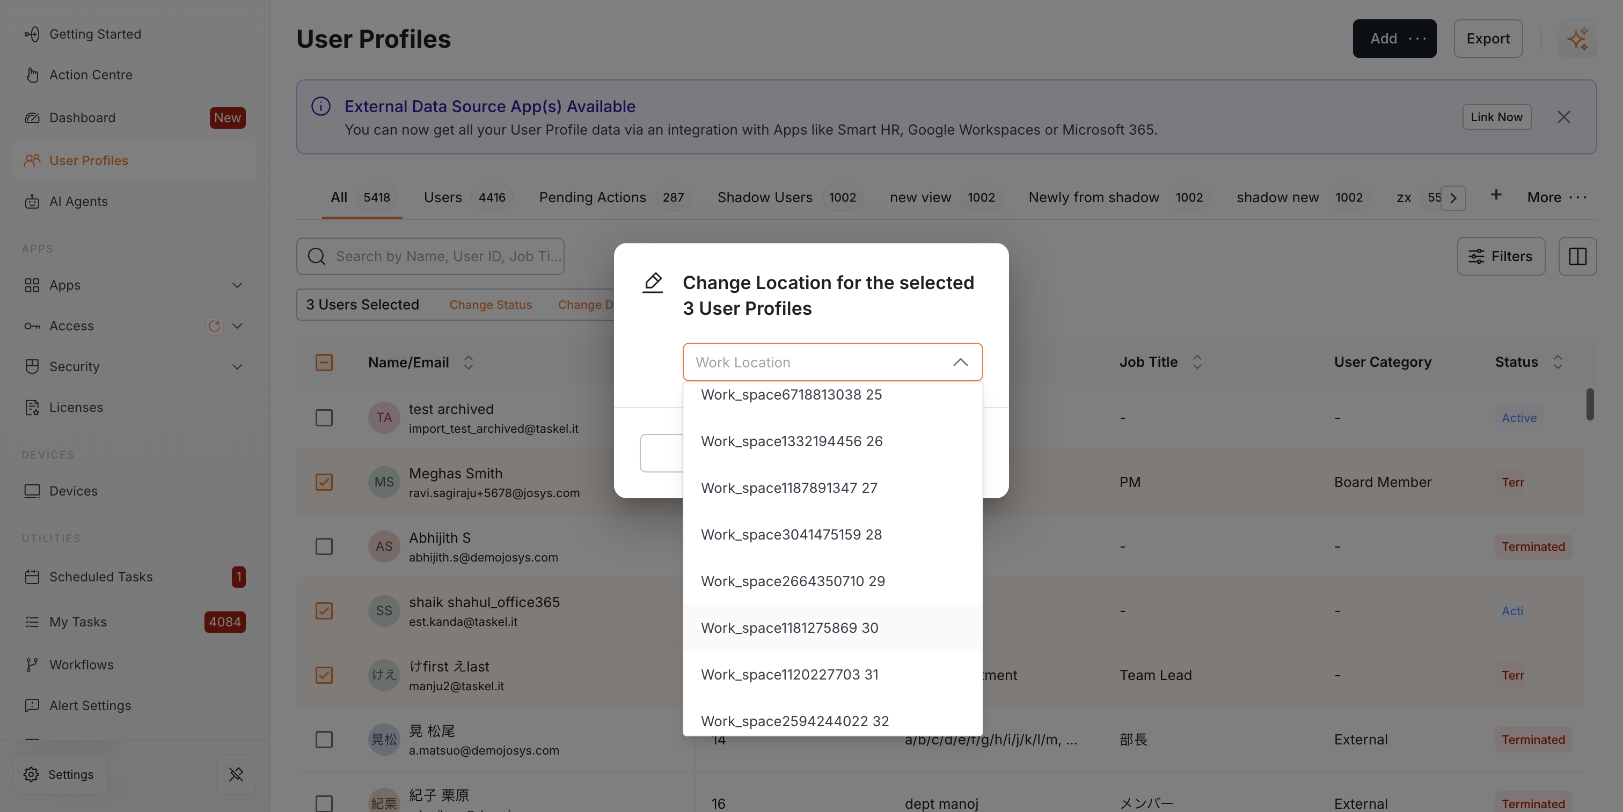Click the table vertical scrollbar
This screenshot has width=1623, height=812.
(1590, 404)
